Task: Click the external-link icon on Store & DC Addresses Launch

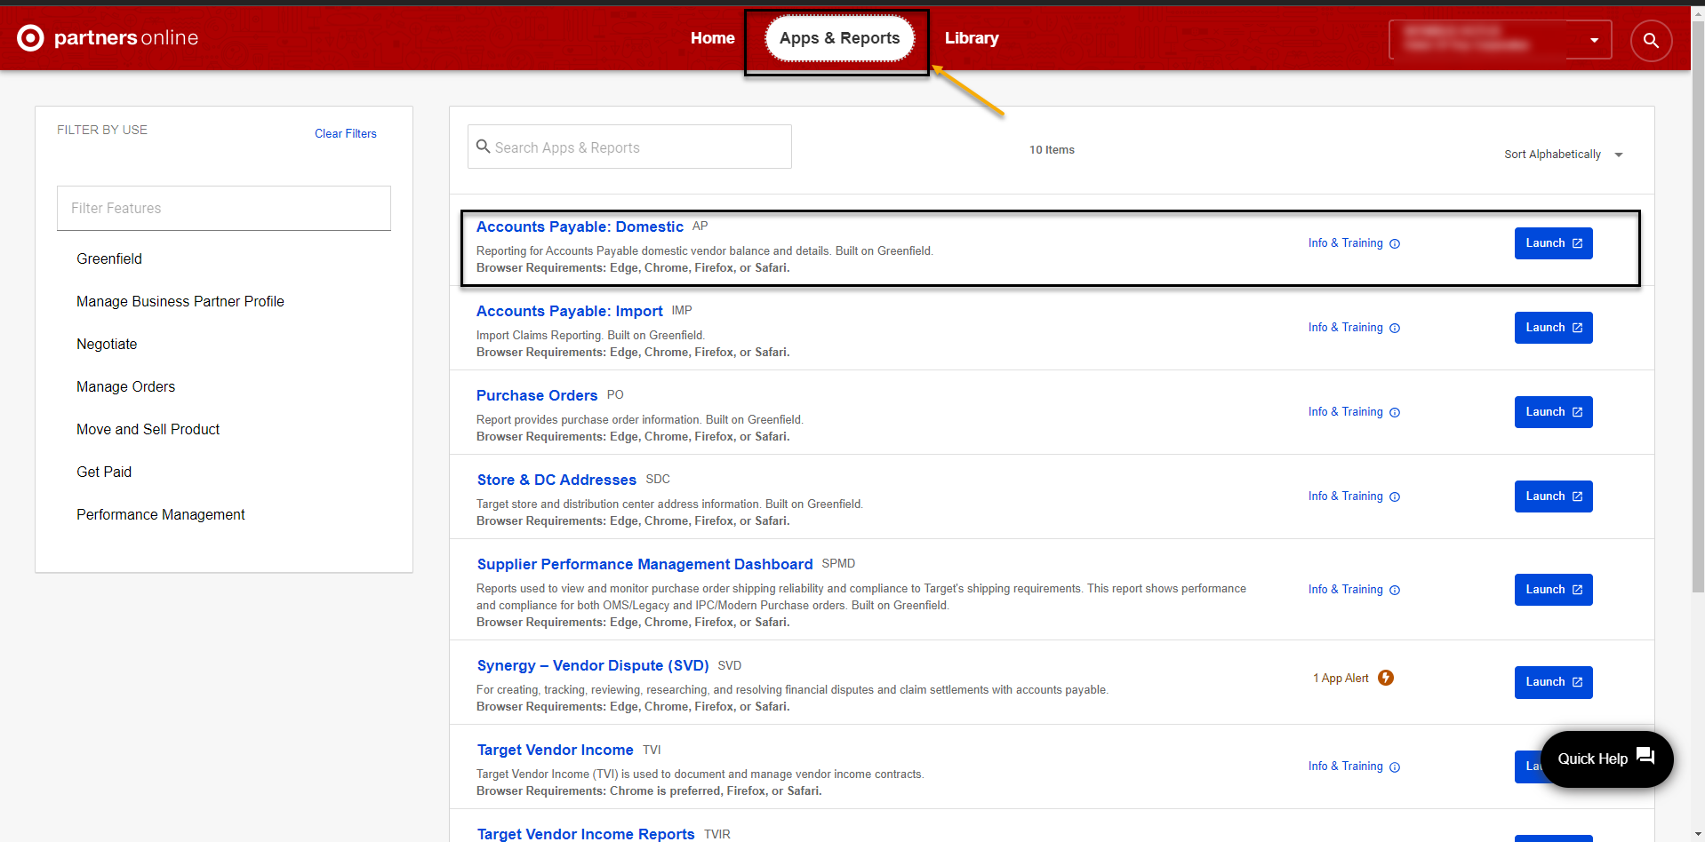Action: click(1577, 496)
